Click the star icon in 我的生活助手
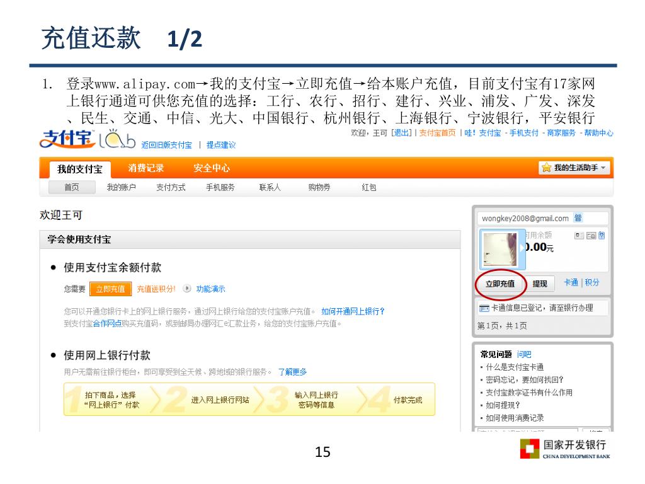This screenshot has height=484, width=645. click(546, 168)
